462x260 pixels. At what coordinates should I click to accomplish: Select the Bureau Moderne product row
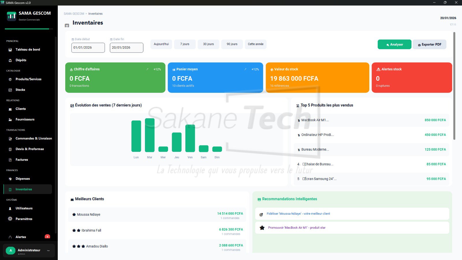371,150
